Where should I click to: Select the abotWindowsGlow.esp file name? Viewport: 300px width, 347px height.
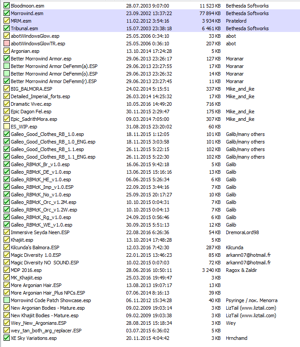tap(35, 36)
